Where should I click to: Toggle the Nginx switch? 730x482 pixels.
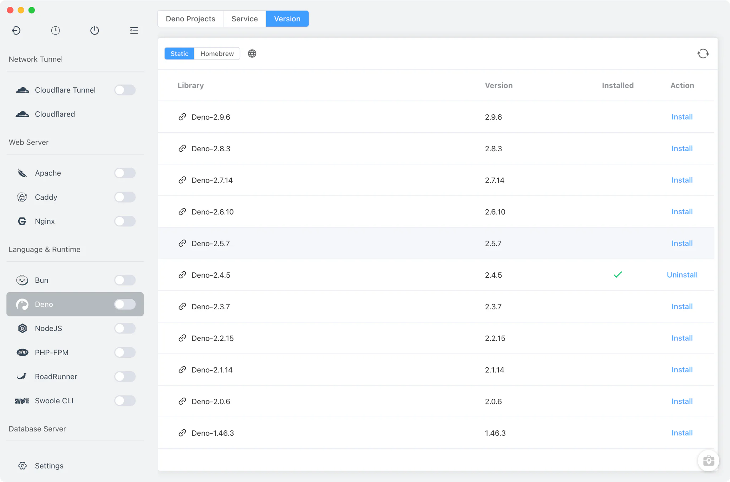click(x=125, y=221)
